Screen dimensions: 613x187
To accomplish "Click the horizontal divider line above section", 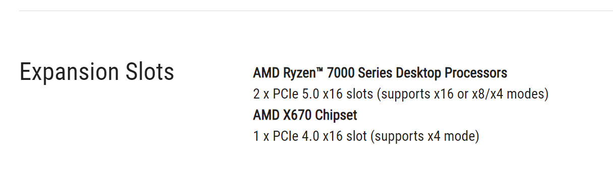I will point(316,11).
